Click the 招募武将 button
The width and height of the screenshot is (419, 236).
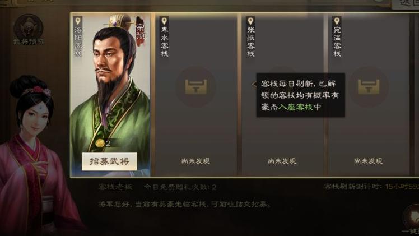[x=109, y=161]
